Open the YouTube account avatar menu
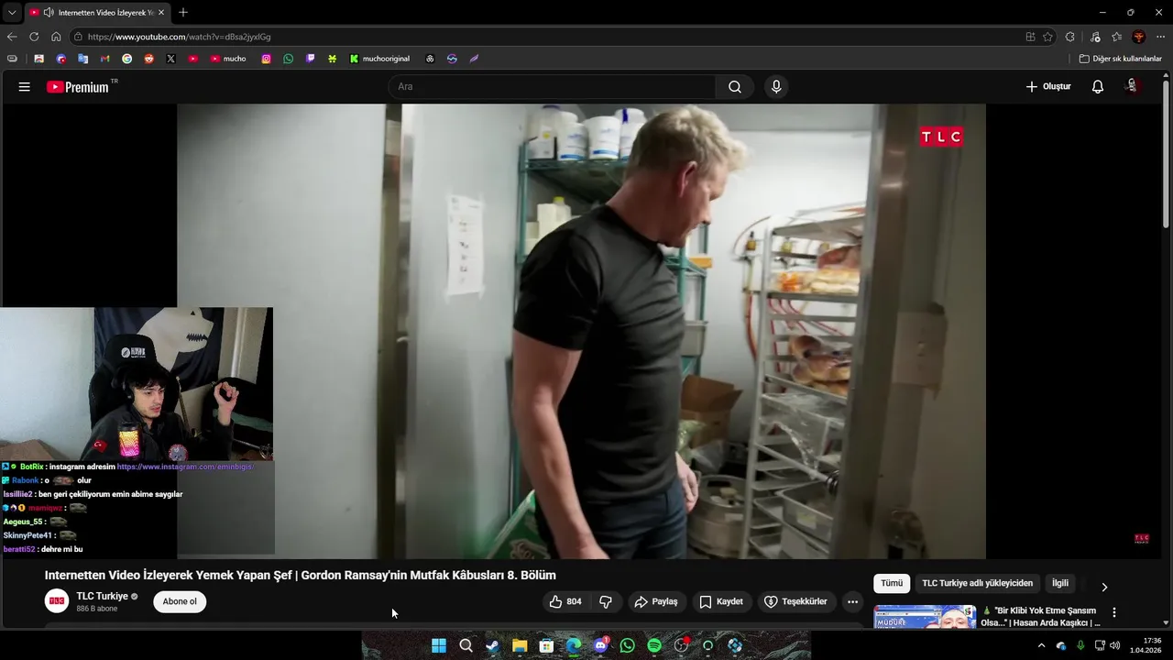 [1132, 86]
